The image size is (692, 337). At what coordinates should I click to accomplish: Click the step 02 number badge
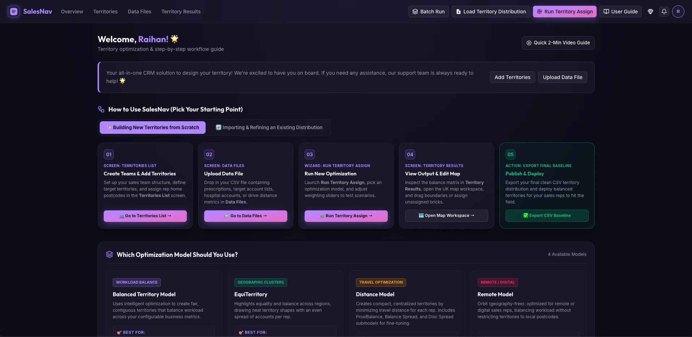(x=209, y=154)
